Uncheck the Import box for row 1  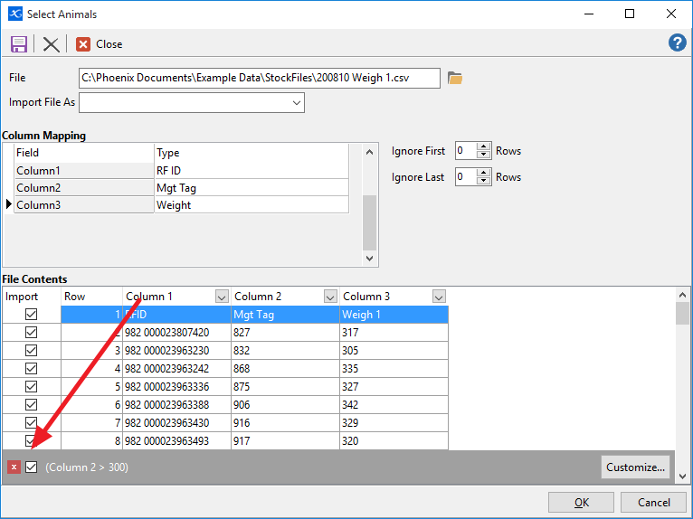pos(31,315)
